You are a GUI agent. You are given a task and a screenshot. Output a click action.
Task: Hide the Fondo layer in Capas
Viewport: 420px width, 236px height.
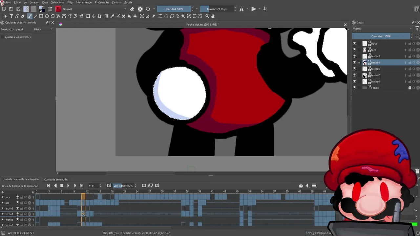[x=354, y=88]
